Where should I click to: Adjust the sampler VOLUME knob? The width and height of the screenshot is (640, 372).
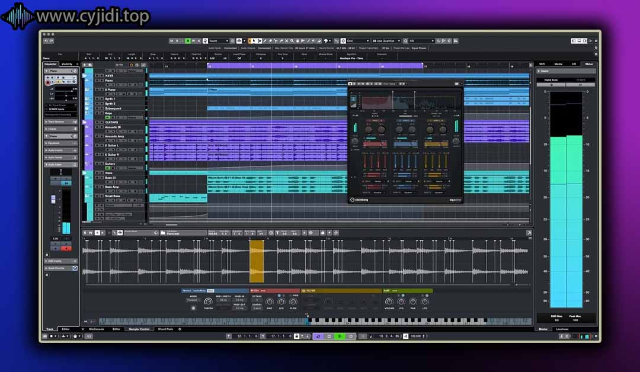click(389, 302)
